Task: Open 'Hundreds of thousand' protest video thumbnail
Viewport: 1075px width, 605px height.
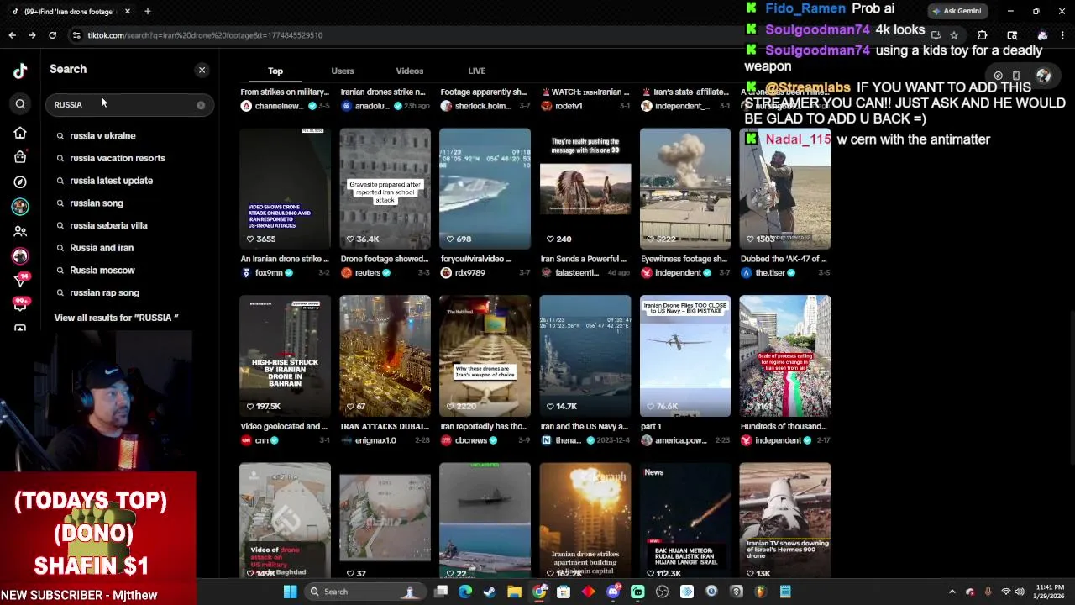Action: (785, 356)
